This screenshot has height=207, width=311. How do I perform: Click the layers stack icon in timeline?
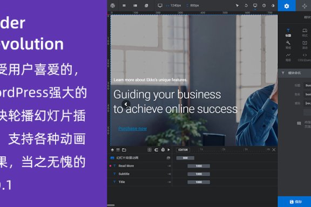[112, 150]
